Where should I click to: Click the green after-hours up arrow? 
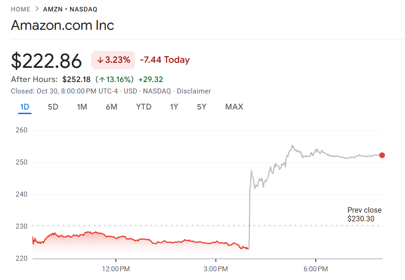tap(101, 79)
